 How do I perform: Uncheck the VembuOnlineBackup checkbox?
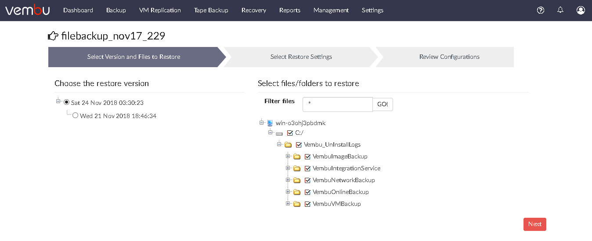[x=307, y=192]
